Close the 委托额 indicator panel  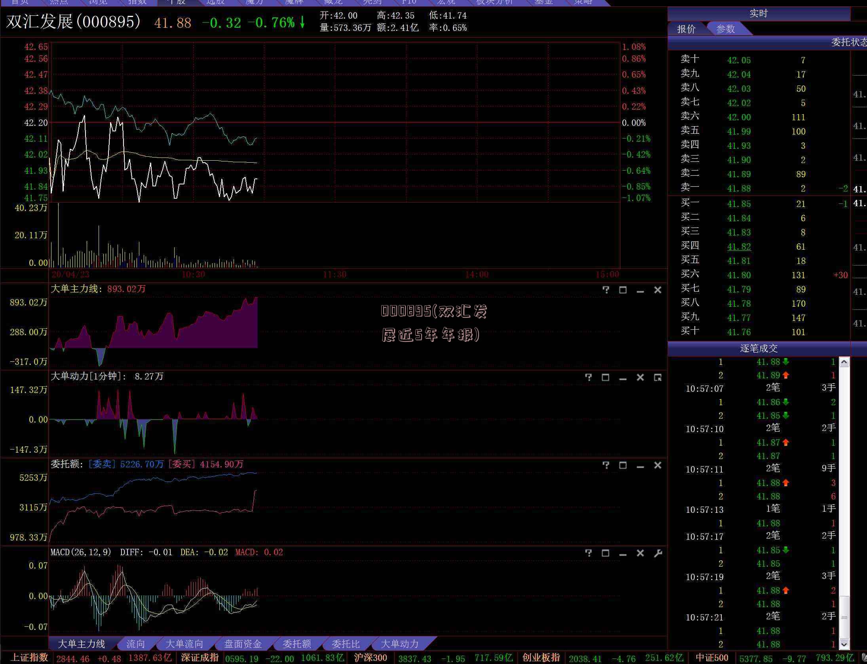[658, 465]
